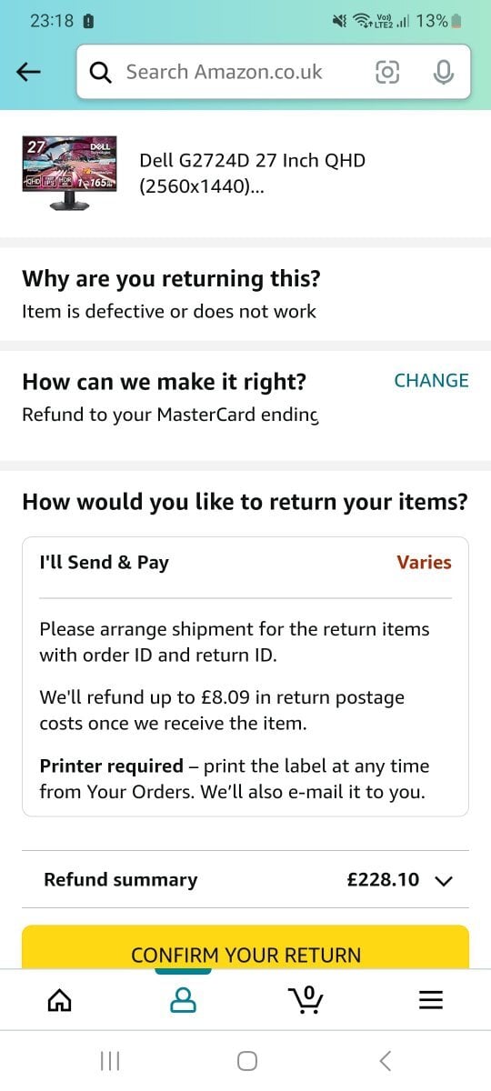
Task: Tap battery status indicator
Action: (457, 20)
